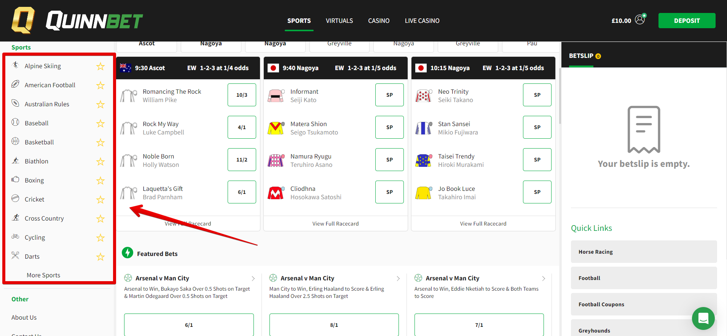Select the Cricket ball icon
Viewport: 727px width, 336px height.
[x=15, y=199]
